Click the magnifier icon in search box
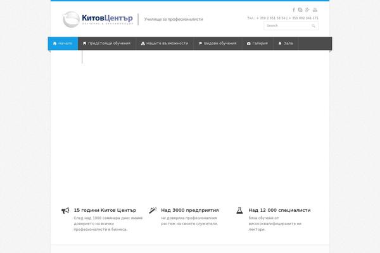Image resolution: width=380 pixels, height=253 pixels. pyautogui.click(x=313, y=26)
